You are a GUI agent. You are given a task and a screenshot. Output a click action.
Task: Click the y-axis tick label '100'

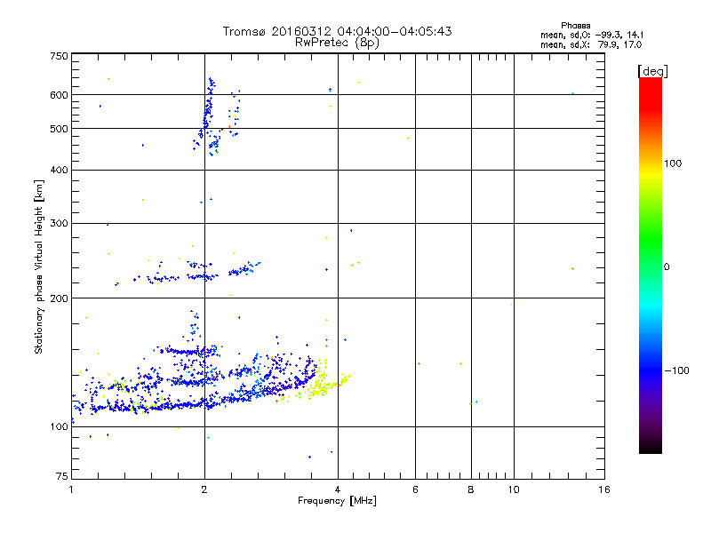point(59,427)
